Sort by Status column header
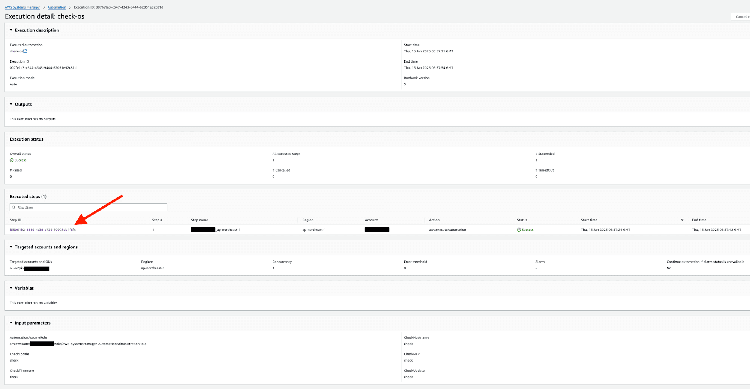Image resolution: width=750 pixels, height=389 pixels. tap(522, 220)
